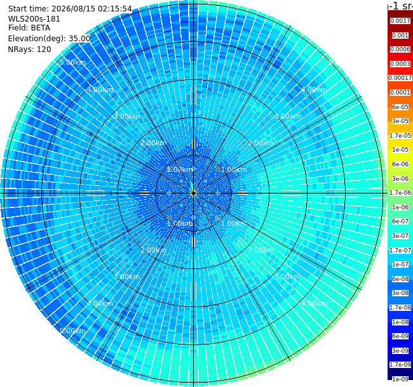Click the upper-left 5.00km range label
The image size is (413, 387).
(x=72, y=62)
